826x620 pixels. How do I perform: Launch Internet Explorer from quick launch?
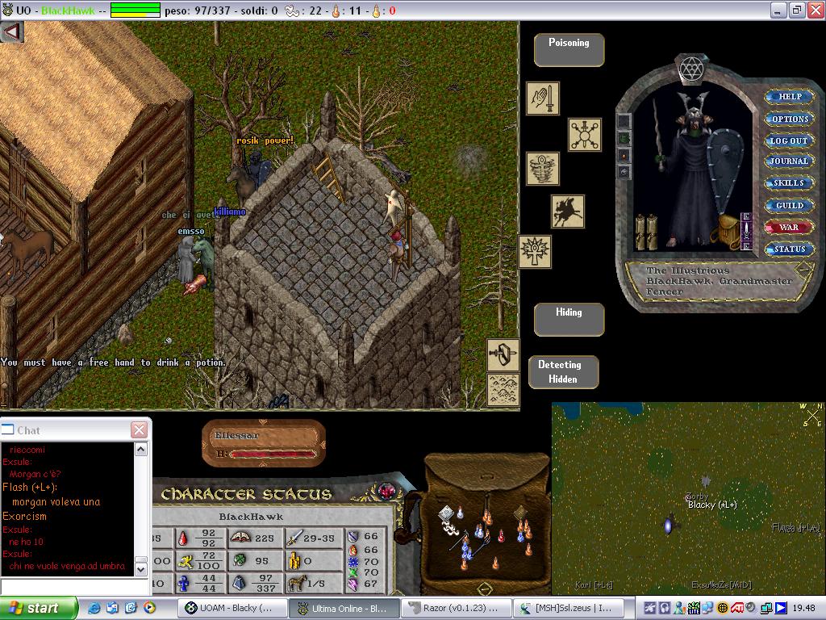[94, 608]
